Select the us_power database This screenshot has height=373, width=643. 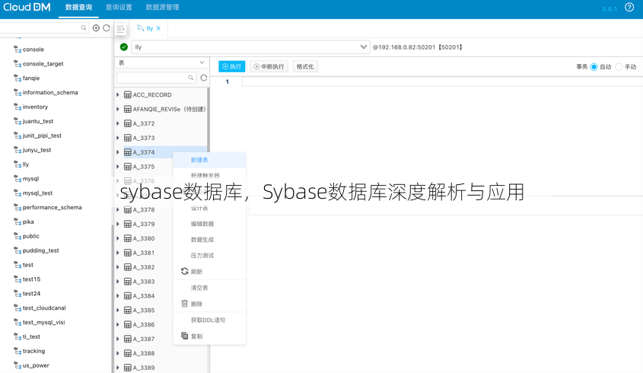coord(36,365)
